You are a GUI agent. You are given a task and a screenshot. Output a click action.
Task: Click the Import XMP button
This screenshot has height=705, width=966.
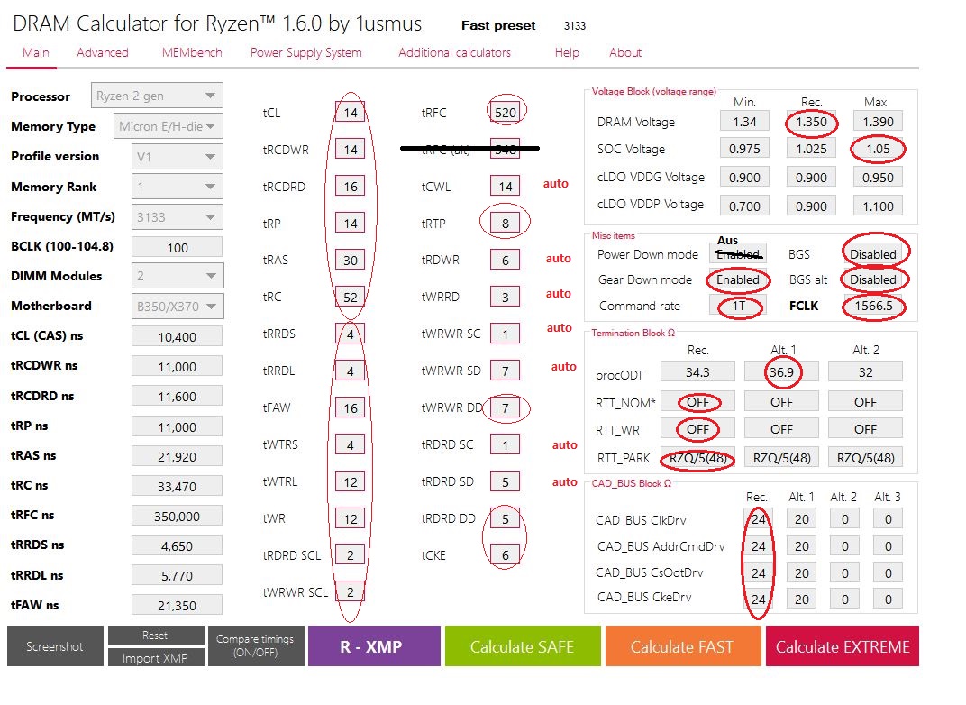pos(156,657)
